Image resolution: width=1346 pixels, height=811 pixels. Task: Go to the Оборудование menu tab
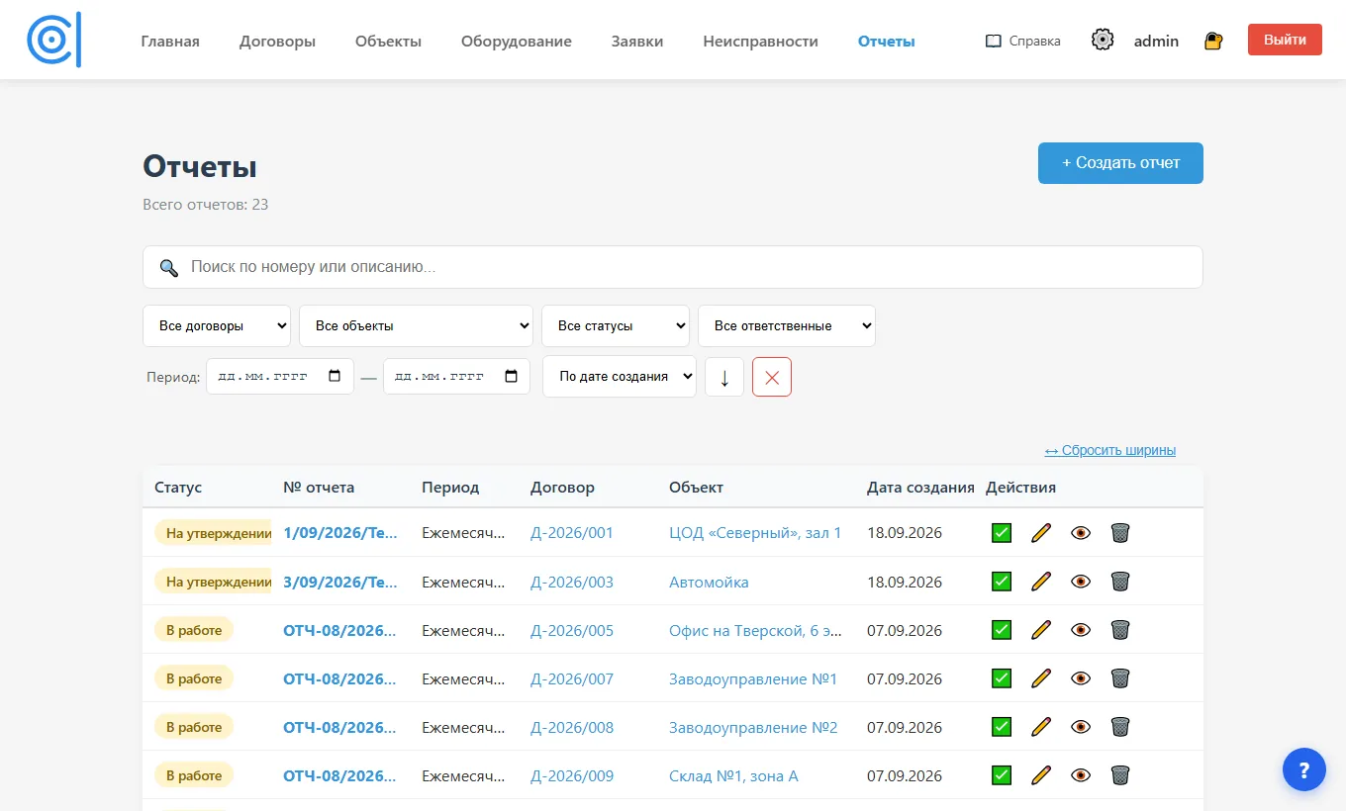[517, 42]
